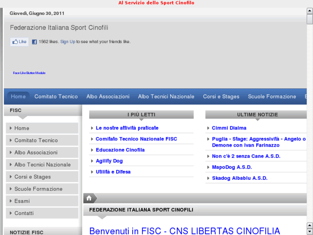Open Comitato Tecnico in top navigation bar
This screenshot has height=235, width=313.
coord(56,97)
